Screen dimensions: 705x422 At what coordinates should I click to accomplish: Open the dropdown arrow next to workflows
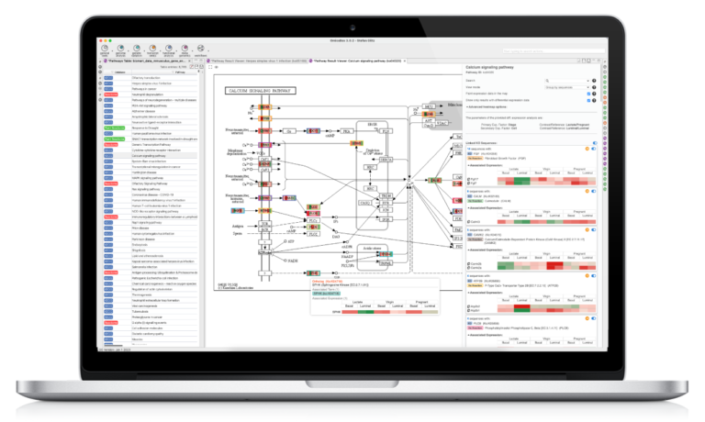tap(207, 49)
